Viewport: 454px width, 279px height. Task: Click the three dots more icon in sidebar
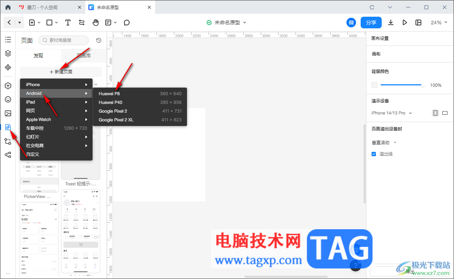coord(8,273)
